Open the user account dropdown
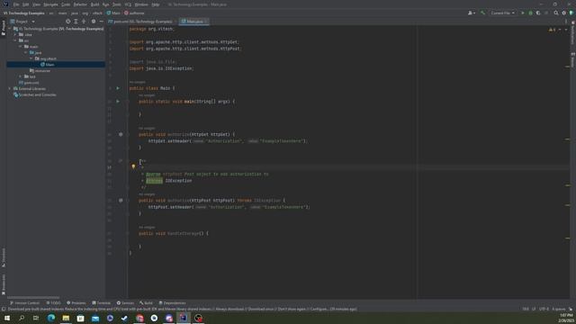576x324 pixels. pyautogui.click(x=472, y=13)
